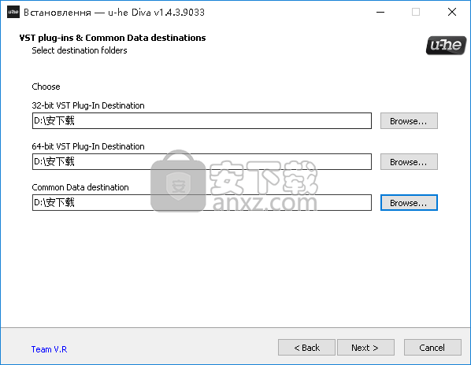Viewport: 471px width, 365px height.
Task: Open the Team V.R link
Action: click(x=50, y=349)
